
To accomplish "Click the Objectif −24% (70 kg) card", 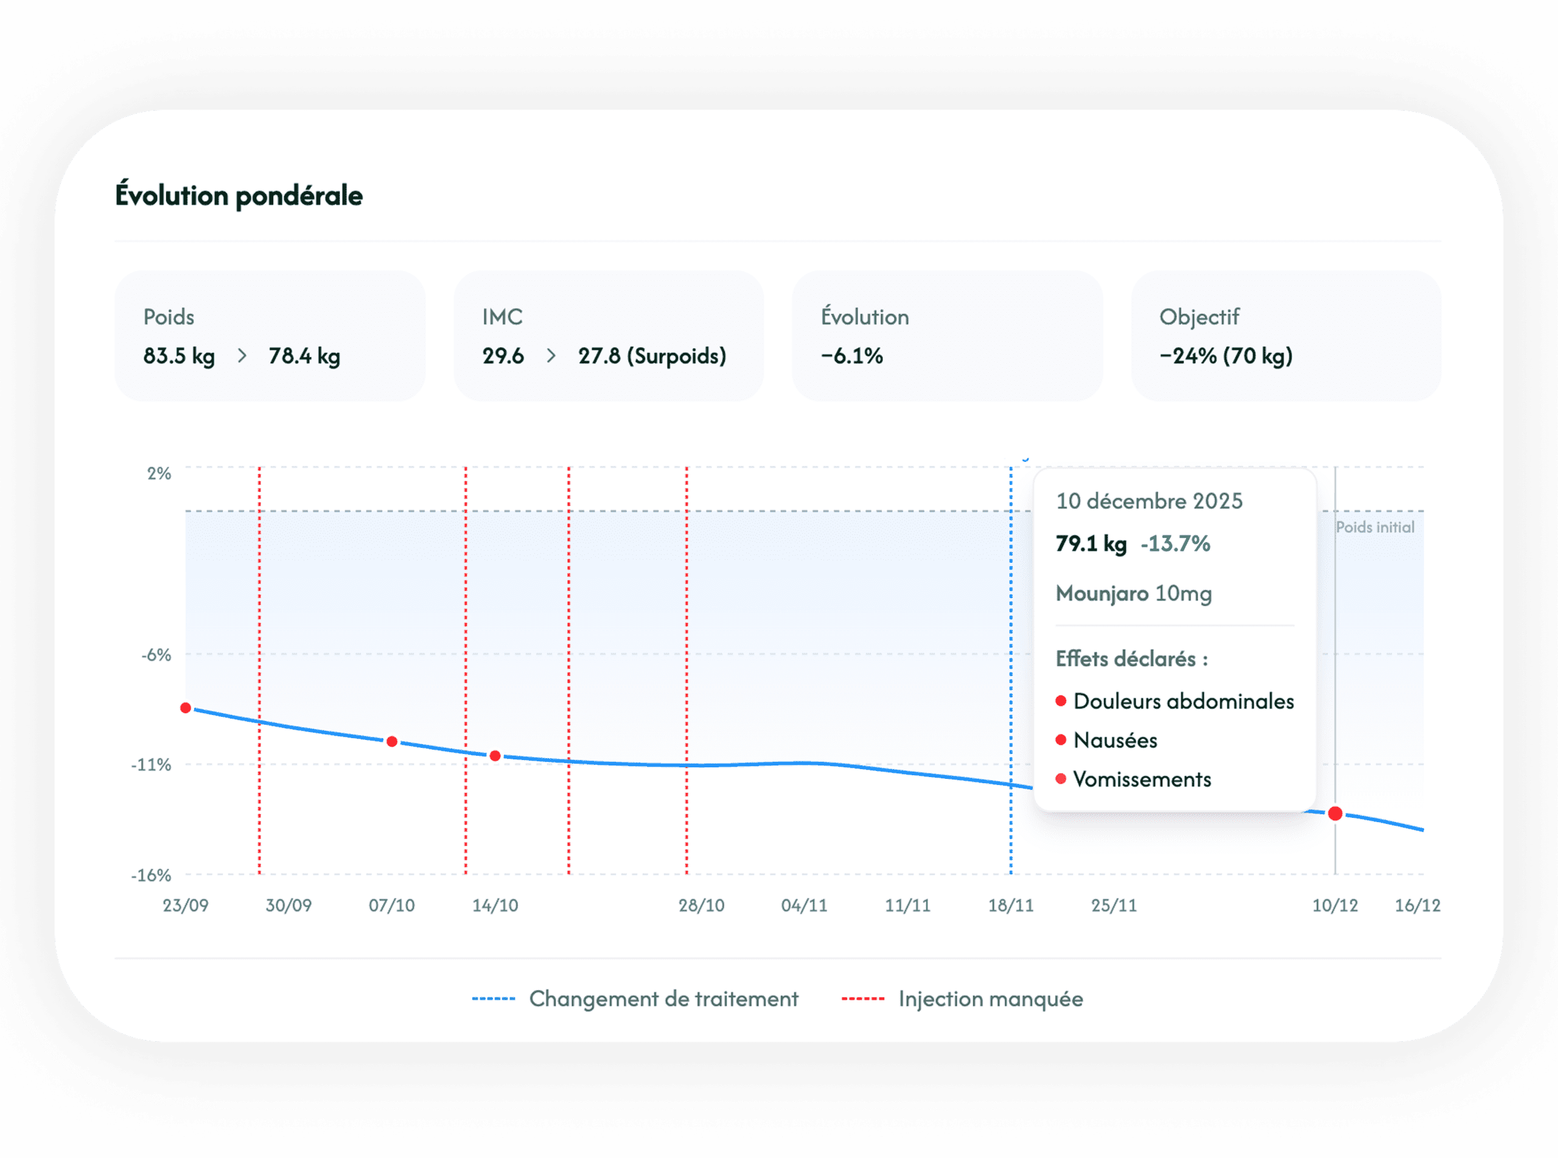I will click(x=1285, y=336).
